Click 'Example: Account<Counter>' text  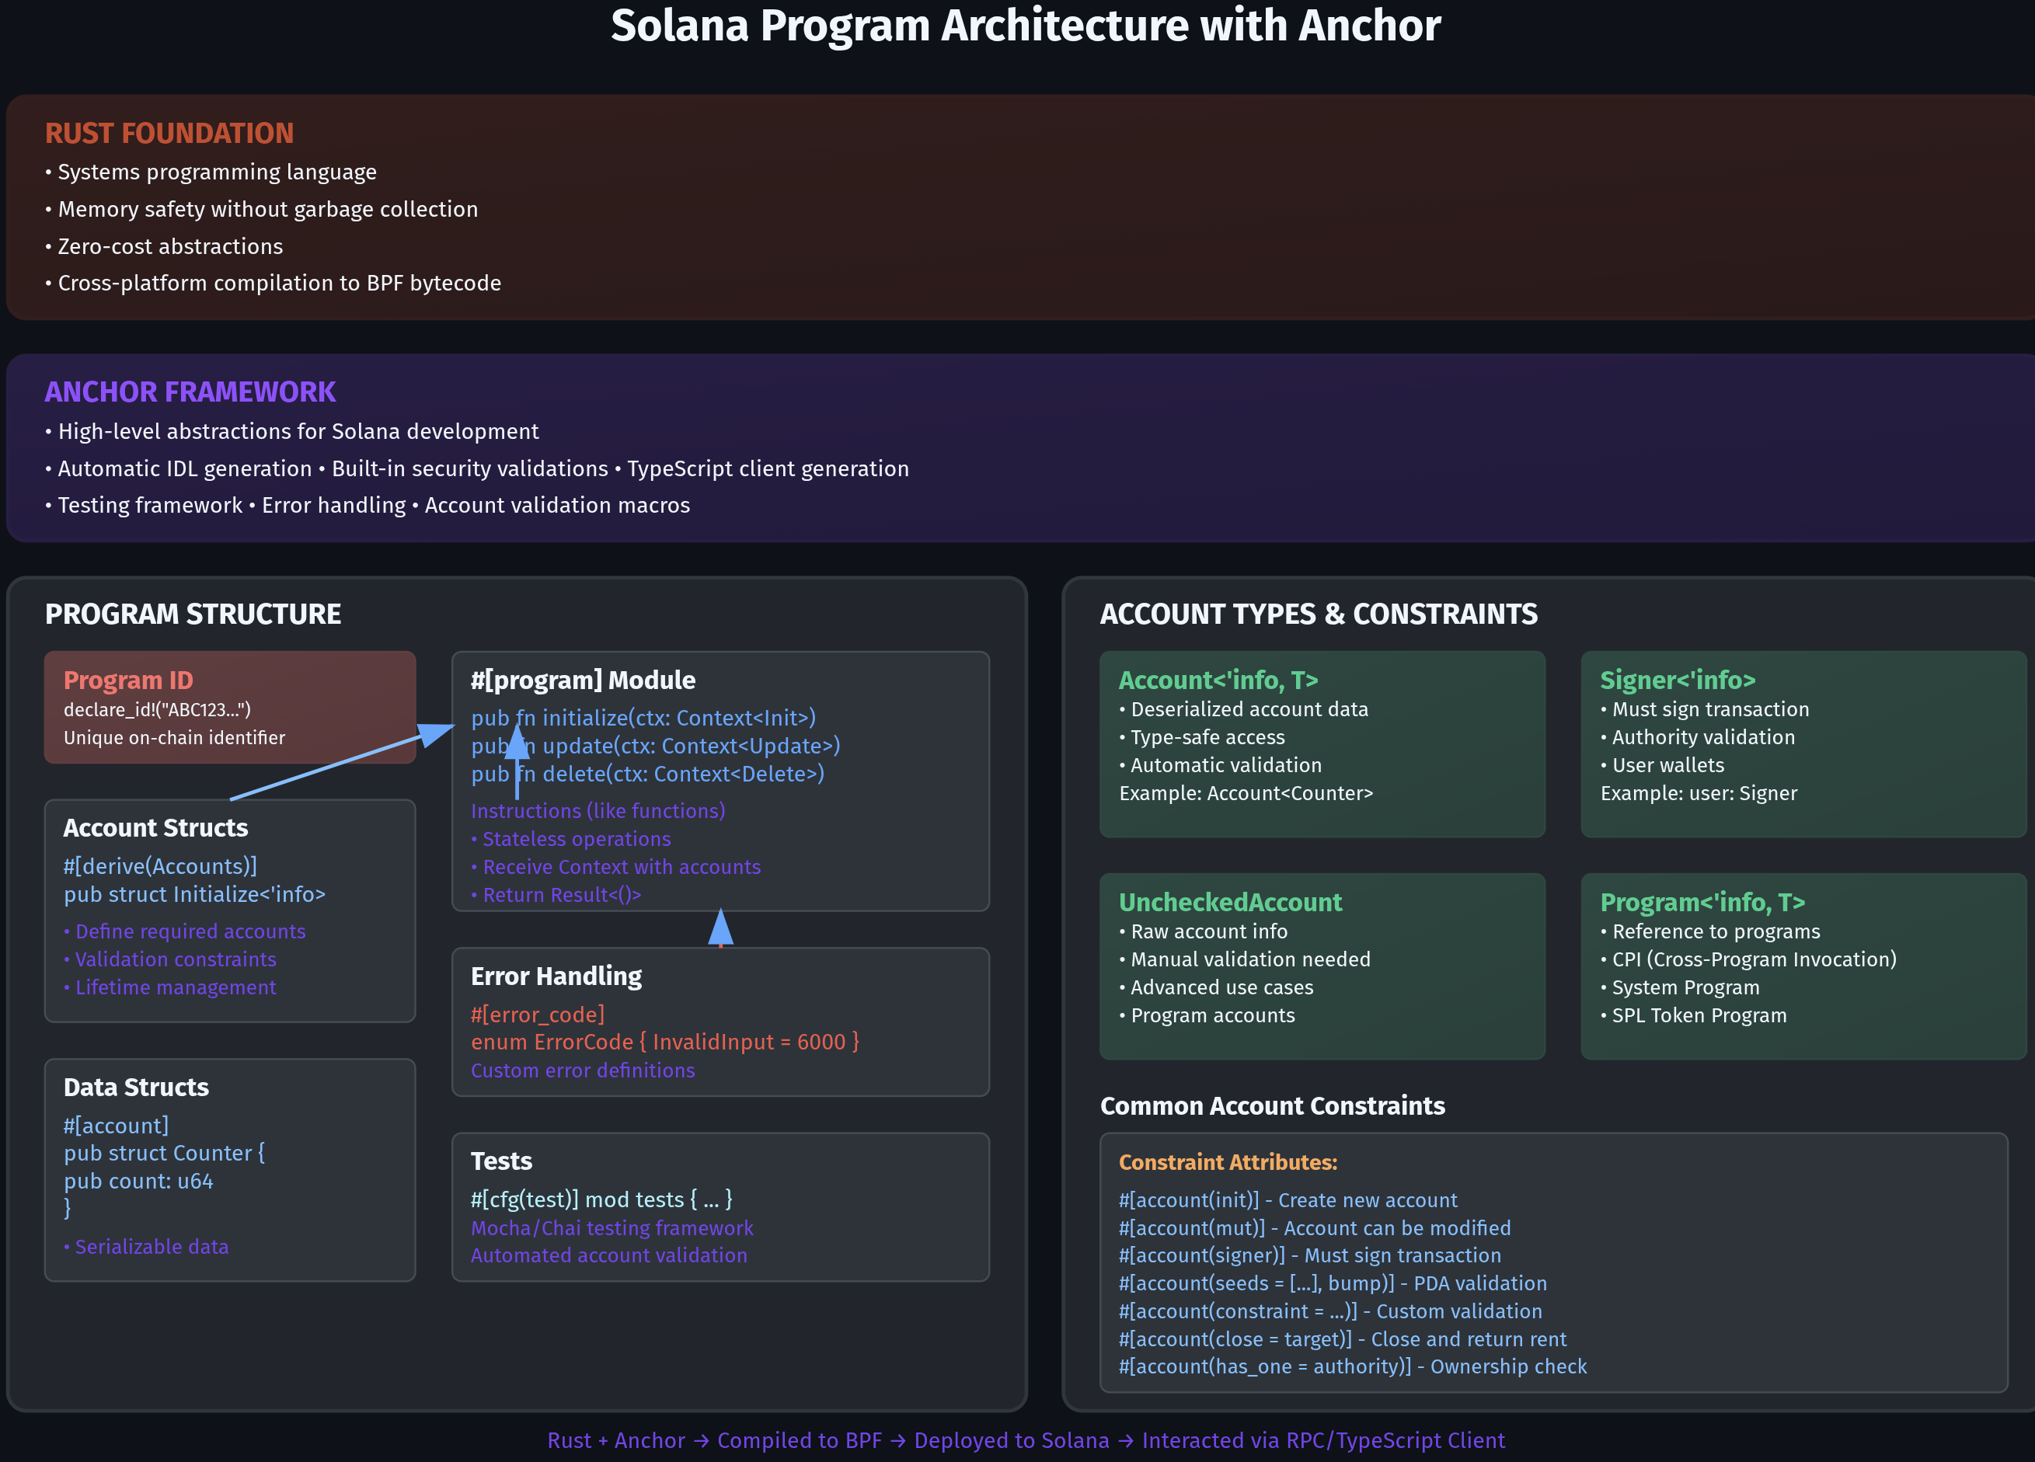(1246, 794)
